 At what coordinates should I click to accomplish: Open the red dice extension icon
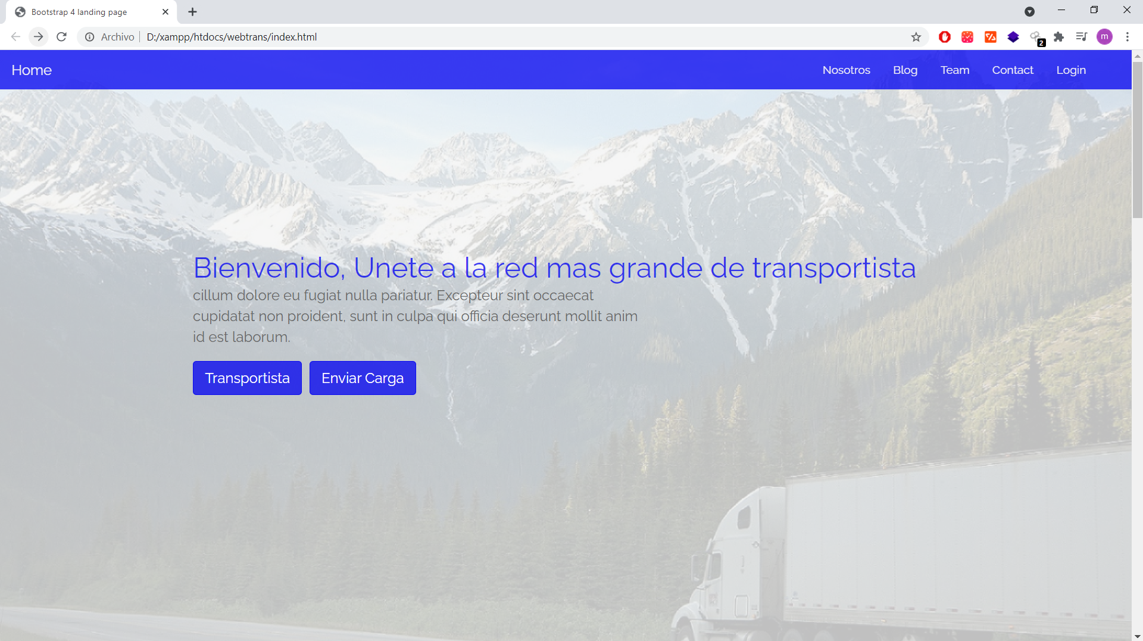coord(967,37)
